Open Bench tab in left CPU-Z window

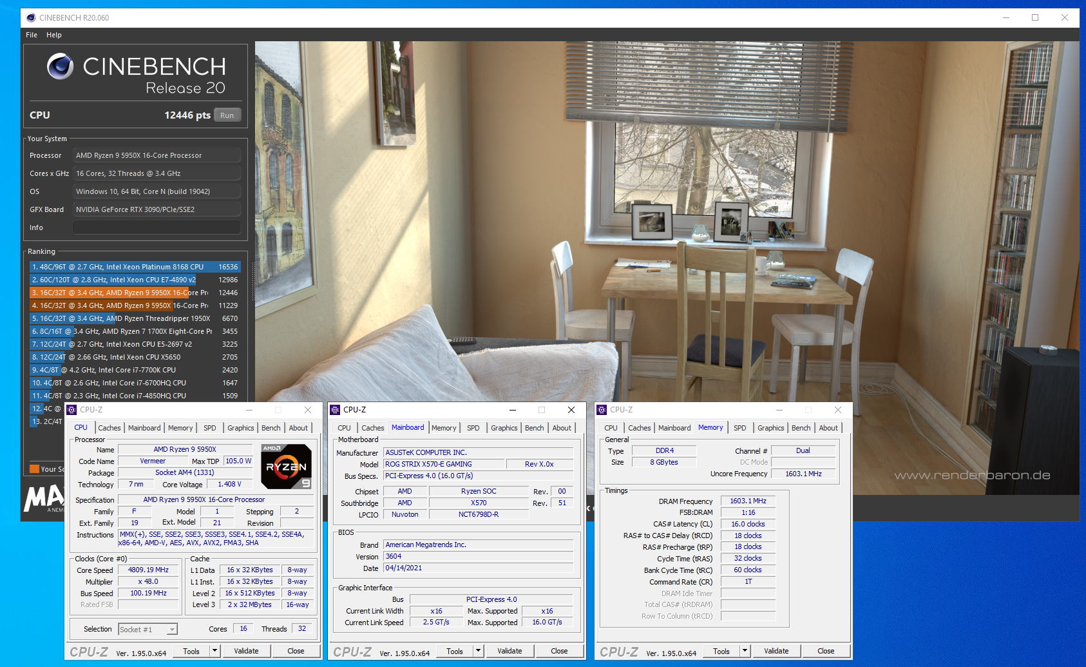coord(271,428)
